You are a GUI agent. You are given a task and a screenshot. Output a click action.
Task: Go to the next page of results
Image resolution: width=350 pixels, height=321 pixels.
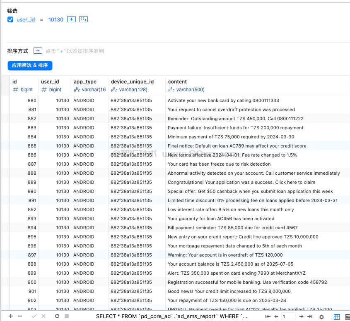(x=301, y=316)
